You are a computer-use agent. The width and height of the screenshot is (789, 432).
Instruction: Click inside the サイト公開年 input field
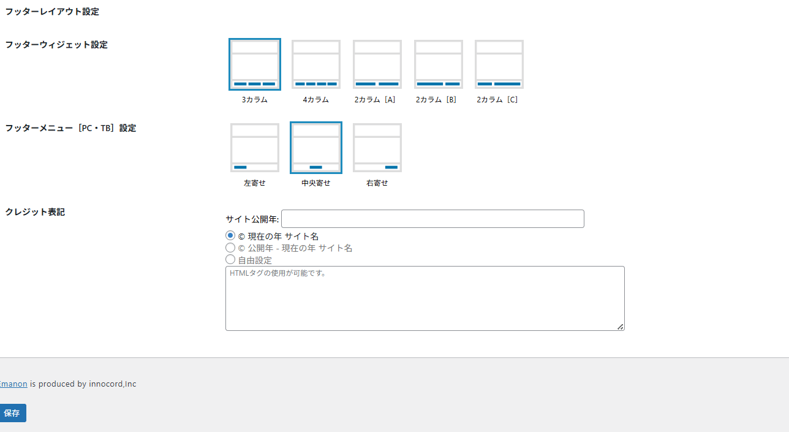[432, 218]
